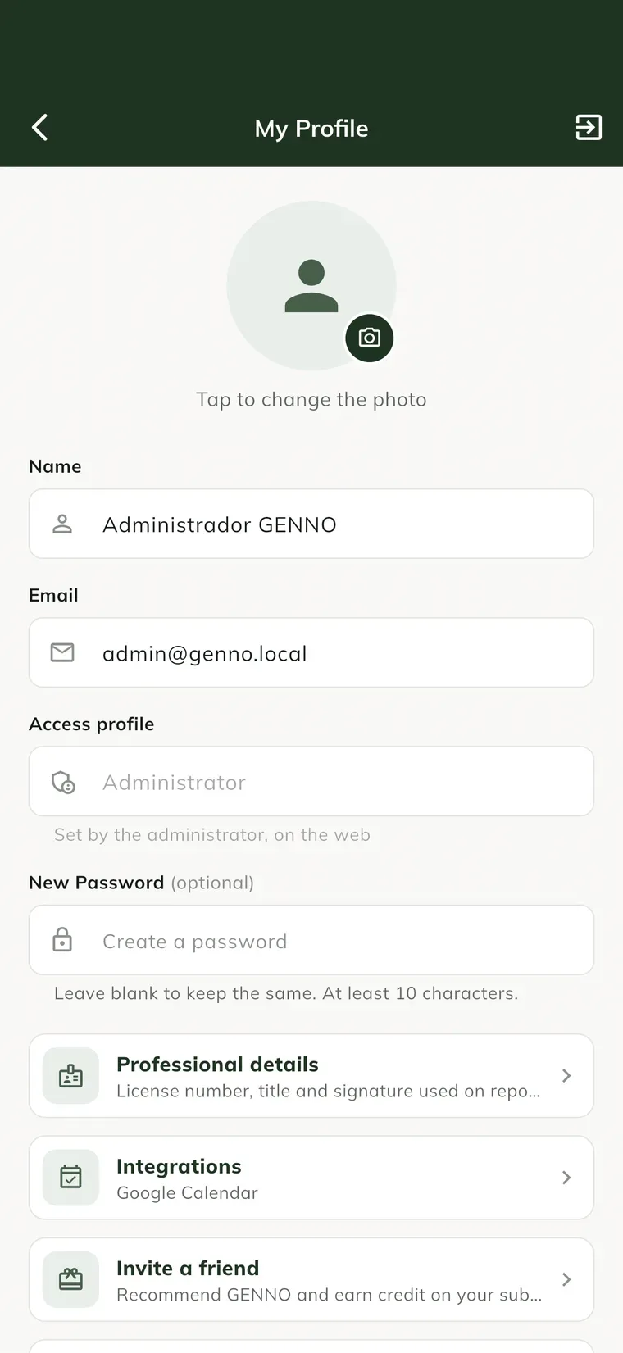The height and width of the screenshot is (1353, 623).
Task: Tap the camera icon on avatar
Action: [370, 338]
